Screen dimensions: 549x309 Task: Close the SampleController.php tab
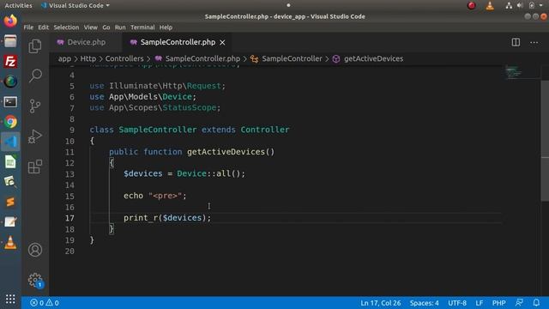click(222, 42)
